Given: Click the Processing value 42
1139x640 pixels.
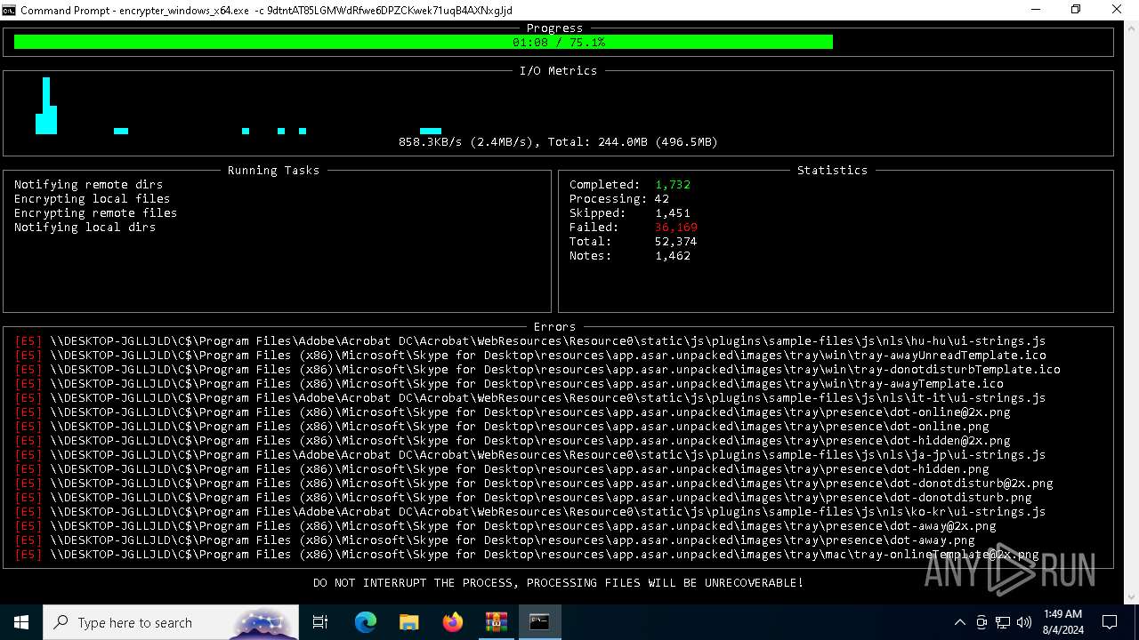Looking at the screenshot, I should pos(662,198).
